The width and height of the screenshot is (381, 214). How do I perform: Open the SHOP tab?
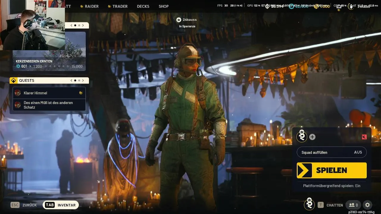click(164, 6)
